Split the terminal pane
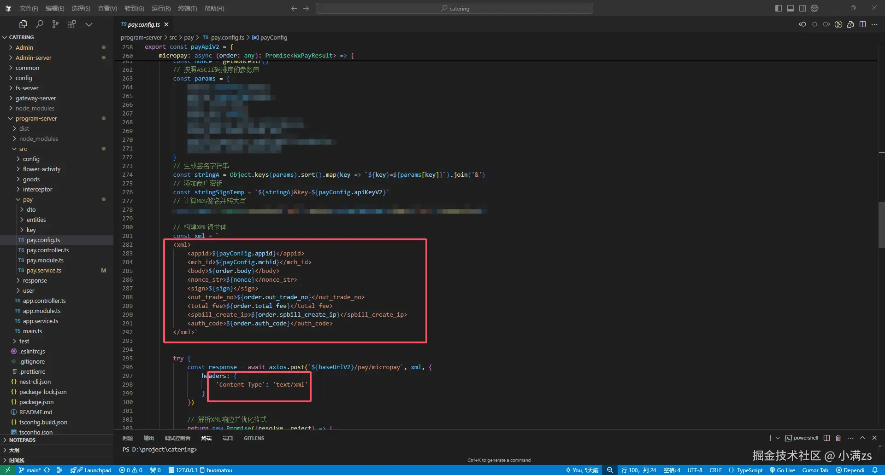 point(826,438)
